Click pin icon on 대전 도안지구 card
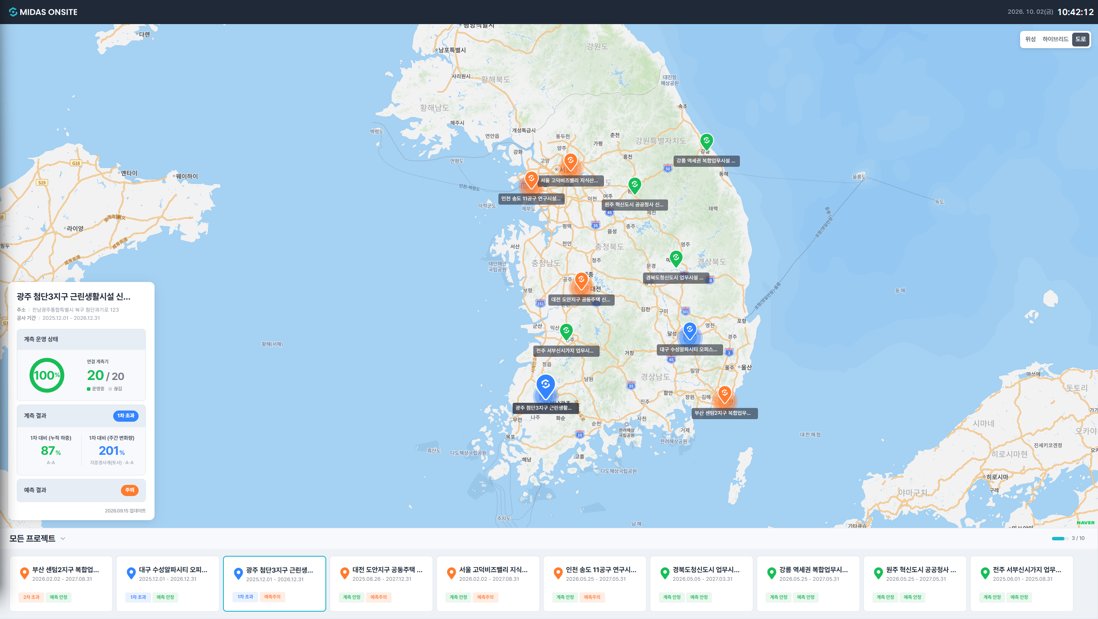The height and width of the screenshot is (619, 1098). pyautogui.click(x=345, y=573)
